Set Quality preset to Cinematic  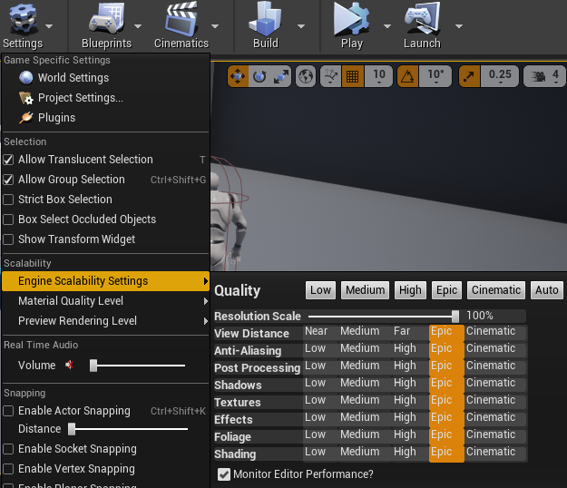point(496,290)
